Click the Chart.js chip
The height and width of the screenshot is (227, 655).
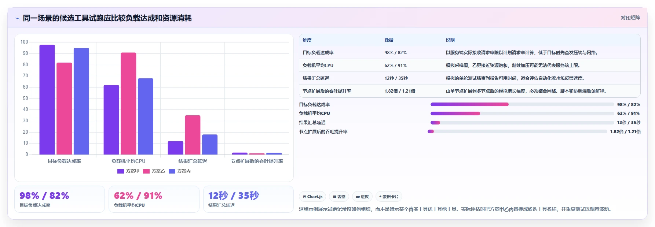312,197
